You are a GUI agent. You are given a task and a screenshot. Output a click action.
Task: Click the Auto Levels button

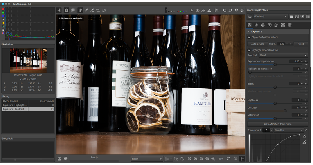pyautogui.click(x=257, y=44)
